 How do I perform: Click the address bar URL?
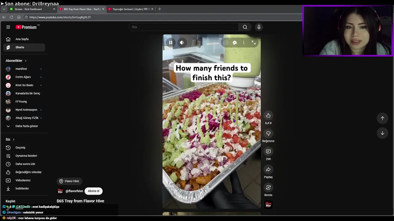tap(60, 17)
